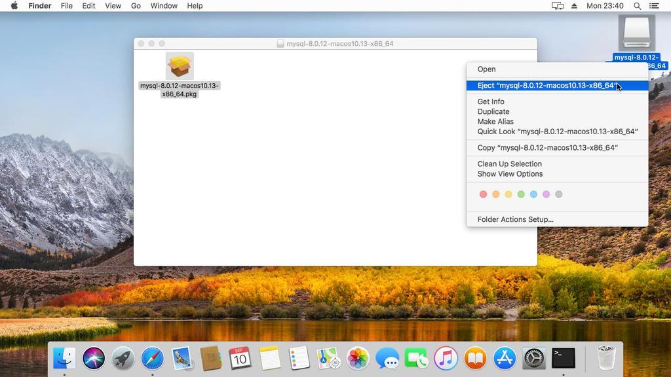The width and height of the screenshot is (671, 377).
Task: Open Finder from the Dock
Action: pos(64,358)
